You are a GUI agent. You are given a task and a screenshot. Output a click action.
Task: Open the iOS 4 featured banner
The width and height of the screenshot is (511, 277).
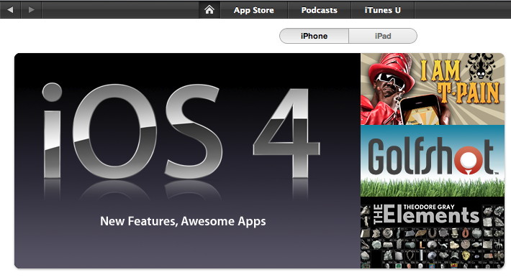coord(187,161)
